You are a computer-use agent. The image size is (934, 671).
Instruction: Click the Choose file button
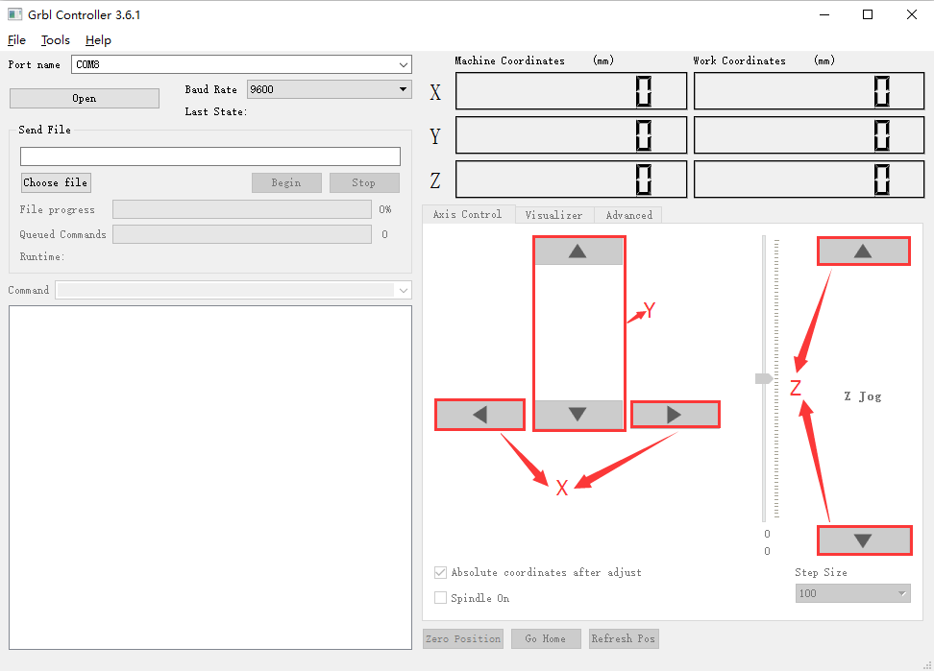56,182
